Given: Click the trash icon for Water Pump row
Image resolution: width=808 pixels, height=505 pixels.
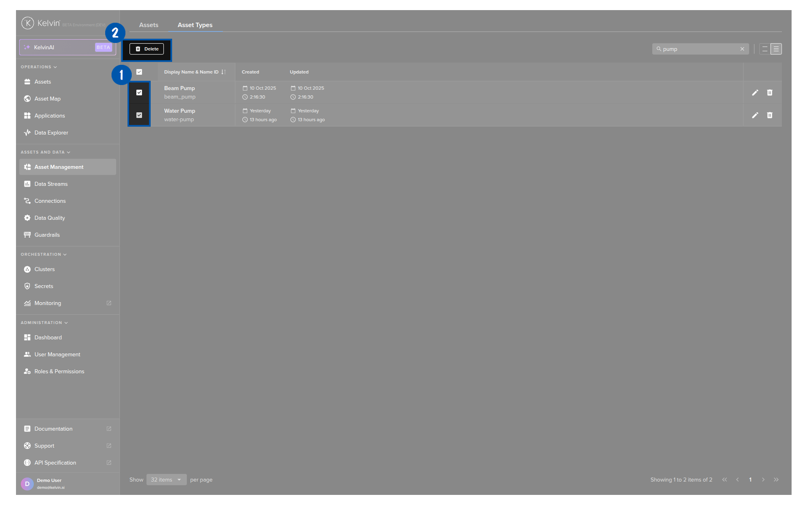Looking at the screenshot, I should click(769, 115).
